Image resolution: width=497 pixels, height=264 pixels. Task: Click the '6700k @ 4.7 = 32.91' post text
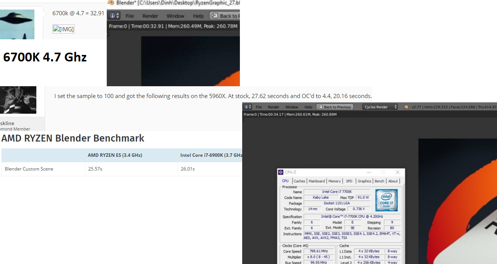pos(78,13)
